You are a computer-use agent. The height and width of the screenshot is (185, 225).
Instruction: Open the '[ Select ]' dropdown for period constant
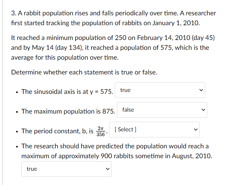point(154,129)
